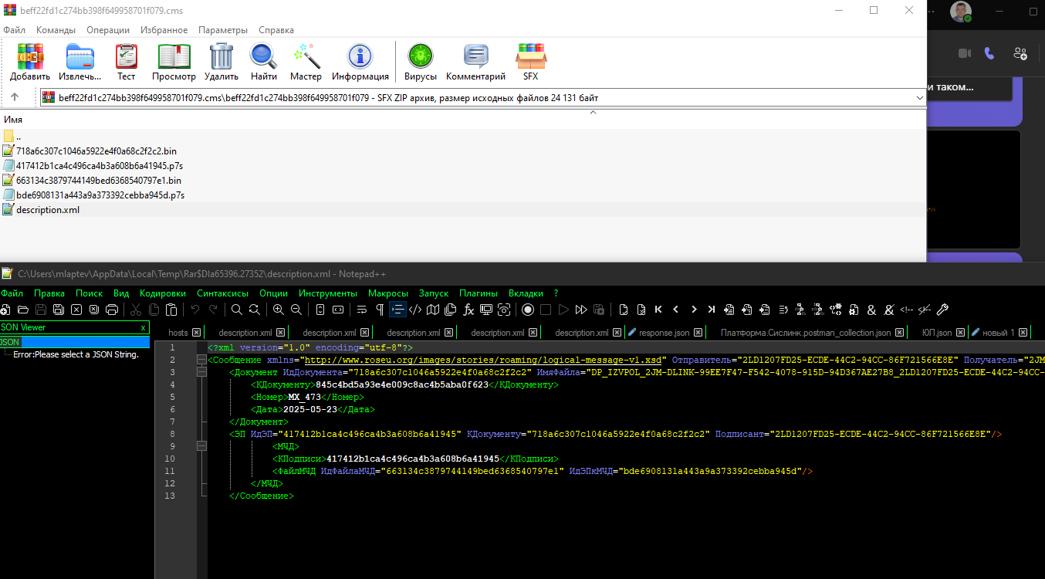Click the Find magnifier icon in Notepad++ toolbar
The image size is (1045, 579).
click(237, 310)
